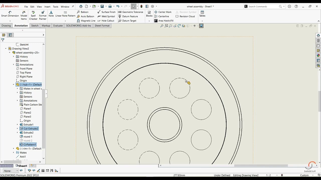Create a new document

point(87,6)
